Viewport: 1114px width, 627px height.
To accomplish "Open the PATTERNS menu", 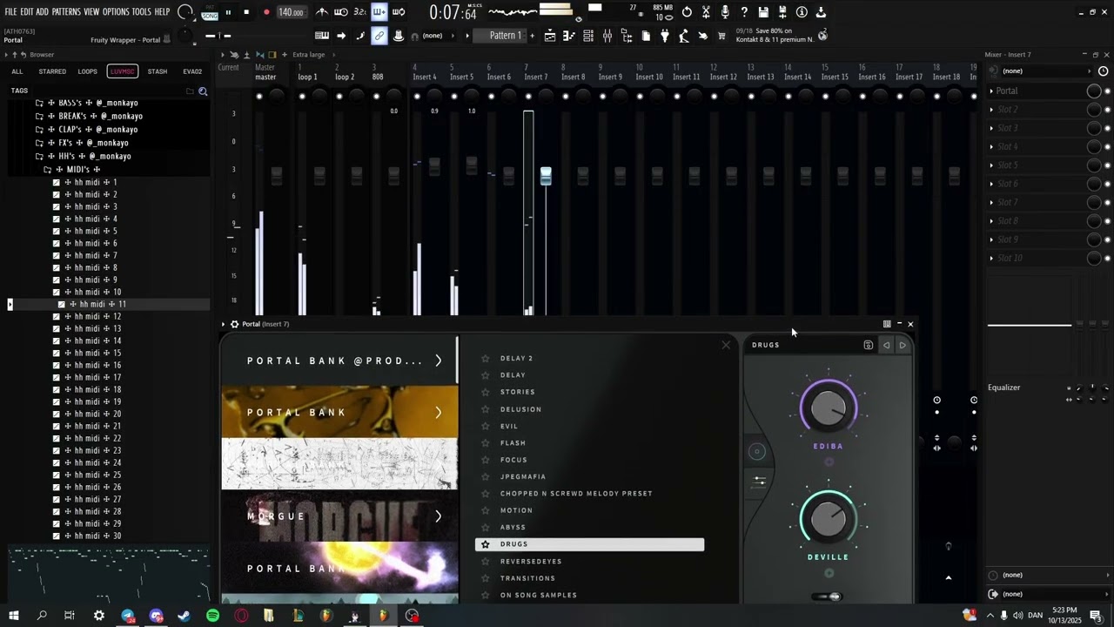I will pos(66,12).
